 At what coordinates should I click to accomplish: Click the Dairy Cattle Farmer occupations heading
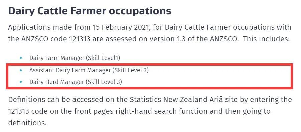90,12
